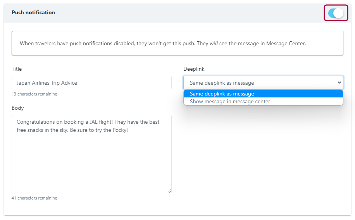The width and height of the screenshot is (355, 220).
Task: Turn off the Push notification toggle switch
Action: 336,13
